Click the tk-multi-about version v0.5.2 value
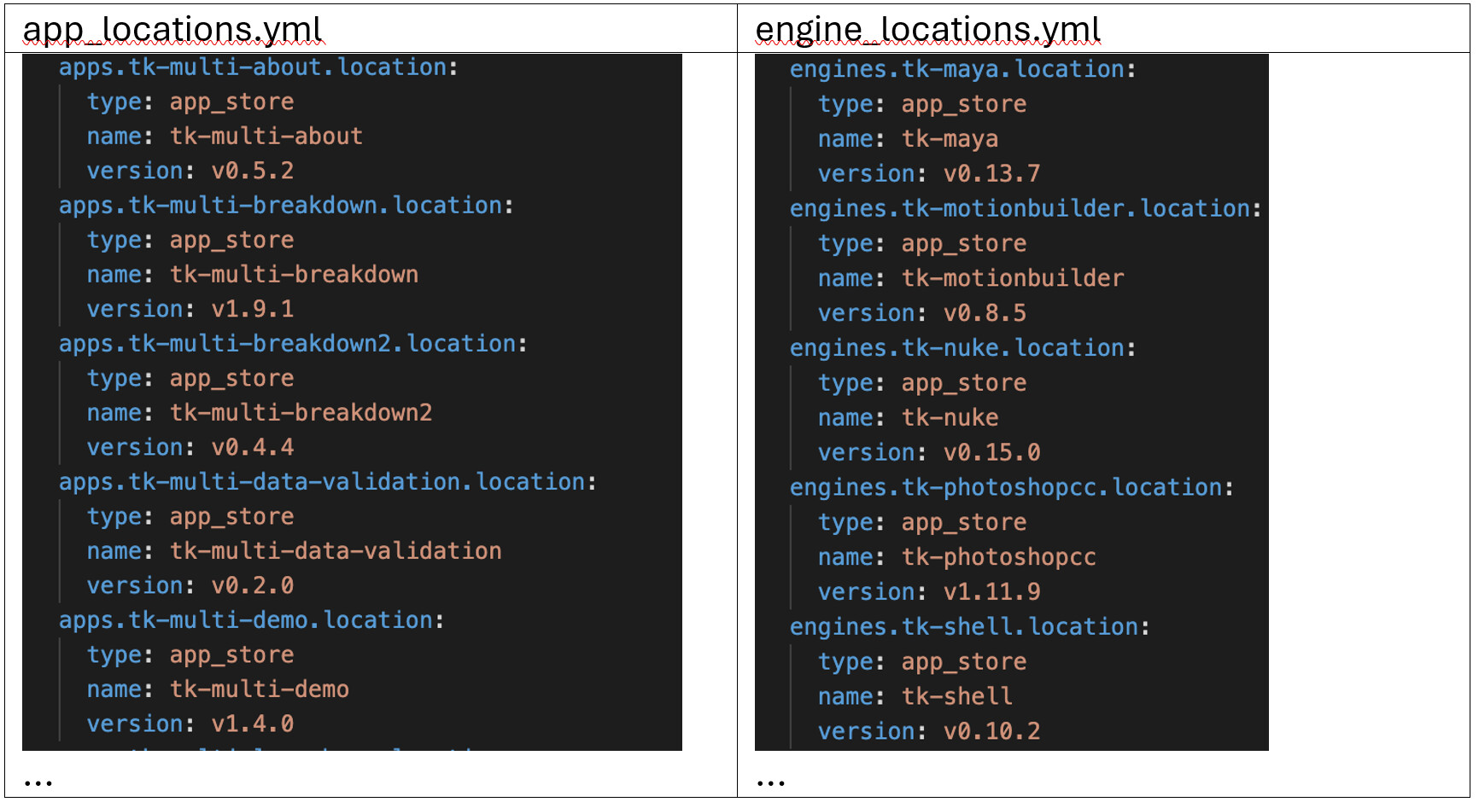1479x808 pixels. (x=253, y=171)
